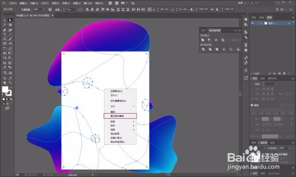296x177 pixels.
Task: Swap fill and stroke arrow icon
Action: pyautogui.click(x=11, y=87)
